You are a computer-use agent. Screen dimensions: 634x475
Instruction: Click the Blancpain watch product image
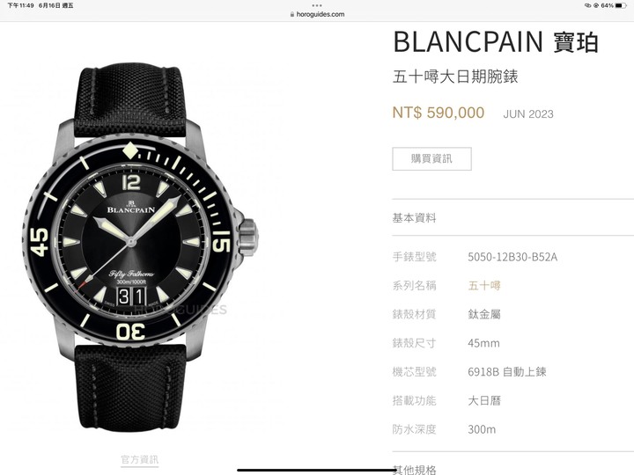click(141, 246)
